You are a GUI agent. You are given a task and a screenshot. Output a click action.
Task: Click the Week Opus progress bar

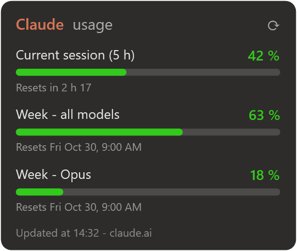[x=148, y=192]
